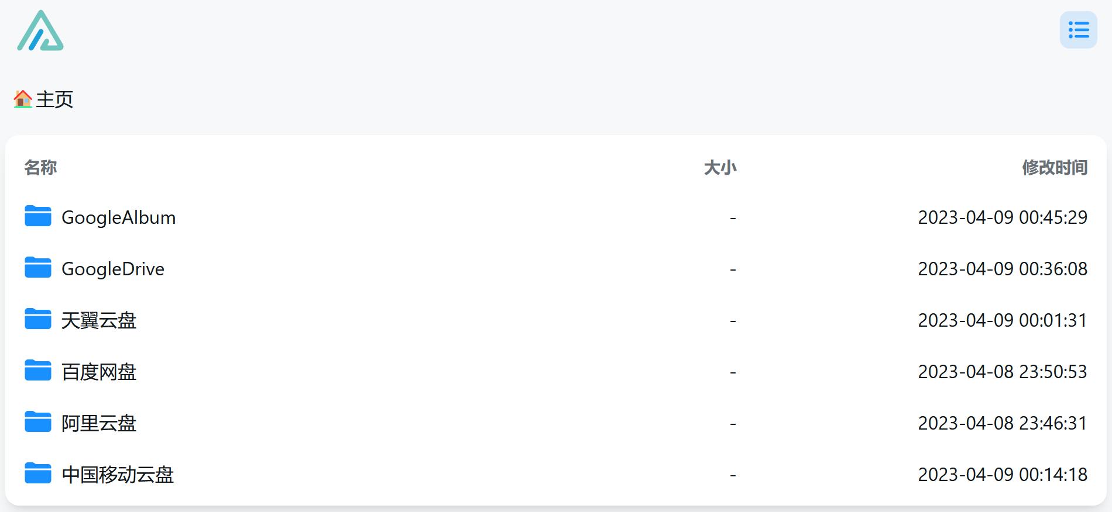Viewport: 1112px width, 512px height.
Task: Sort files by 名称 column header
Action: (40, 168)
